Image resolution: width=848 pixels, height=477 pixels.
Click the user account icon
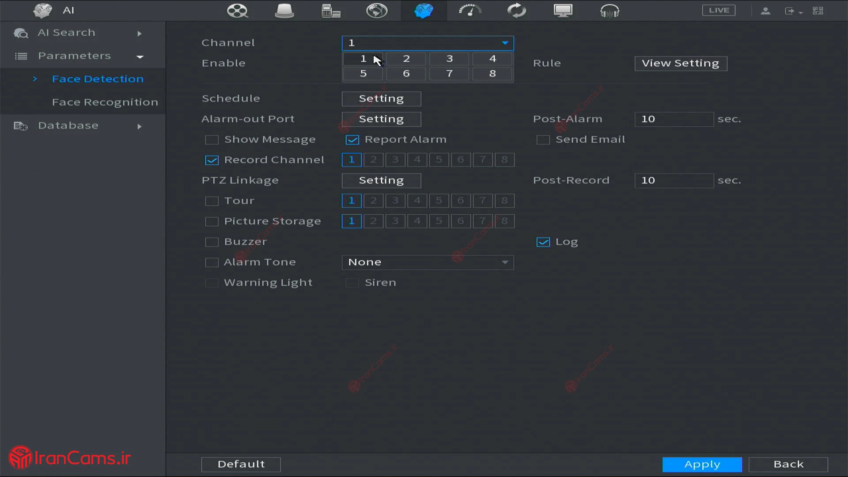click(765, 11)
